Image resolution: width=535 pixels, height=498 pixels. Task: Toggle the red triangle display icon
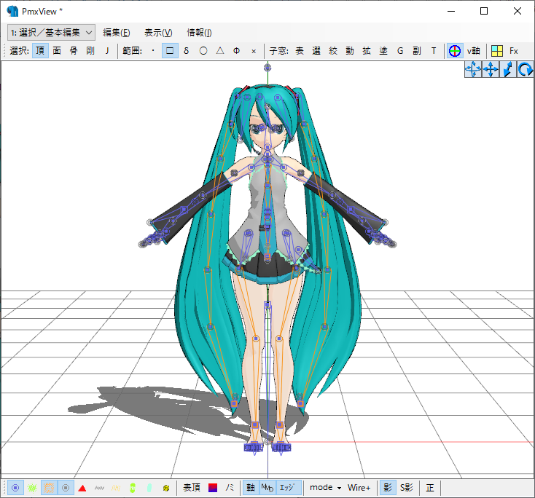pos(82,488)
